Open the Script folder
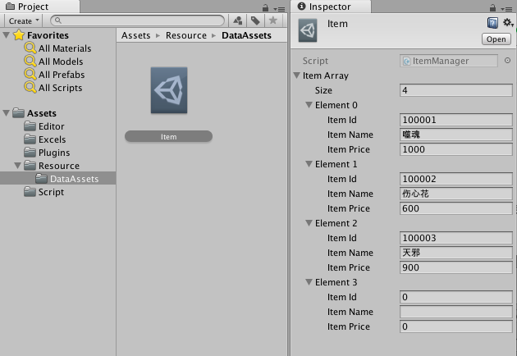Viewport: 517px width, 356px height. [x=44, y=192]
